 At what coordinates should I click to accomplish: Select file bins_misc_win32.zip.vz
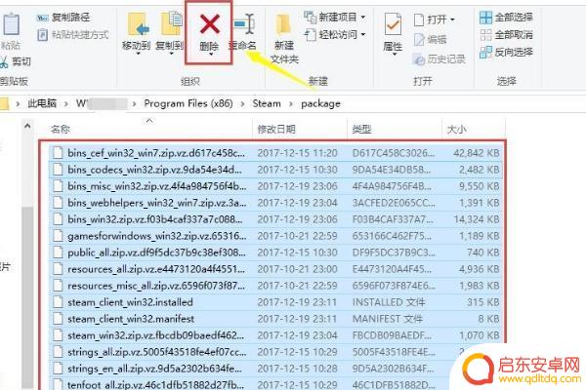click(277, 186)
